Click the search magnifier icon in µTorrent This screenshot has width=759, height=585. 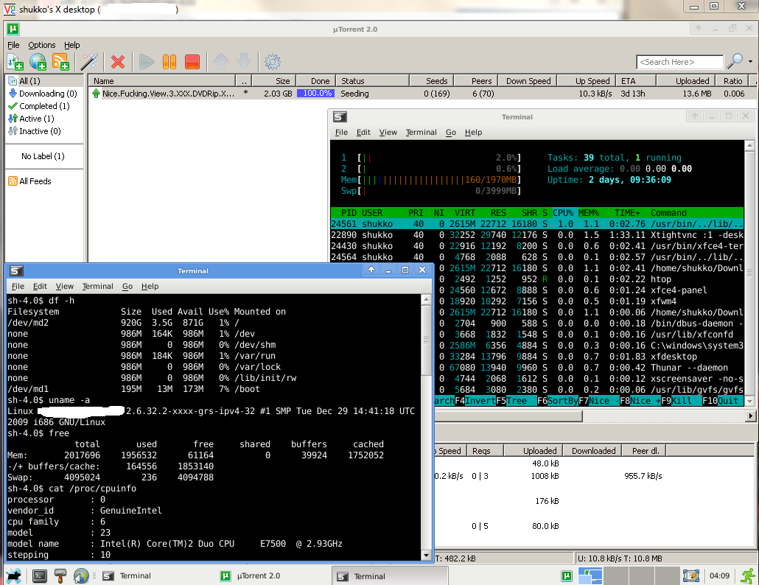pos(735,61)
